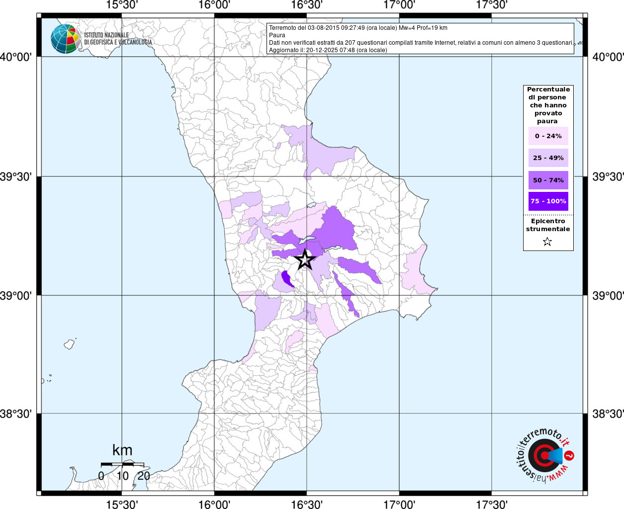Click the dark purple municipality southwest of epicenter
This screenshot has height=509, width=624.
click(286, 278)
